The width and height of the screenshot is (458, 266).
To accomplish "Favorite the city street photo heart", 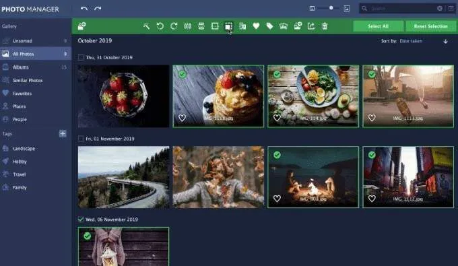I will 372,199.
